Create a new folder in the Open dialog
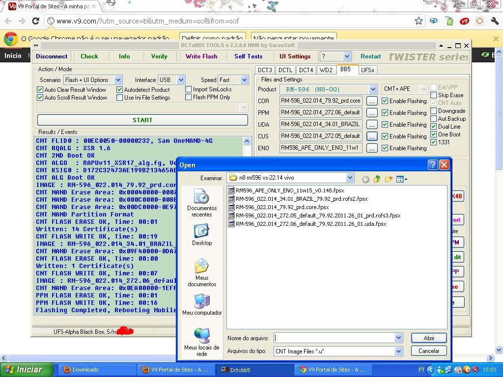Image resolution: width=503 pixels, height=377 pixels. (389, 179)
